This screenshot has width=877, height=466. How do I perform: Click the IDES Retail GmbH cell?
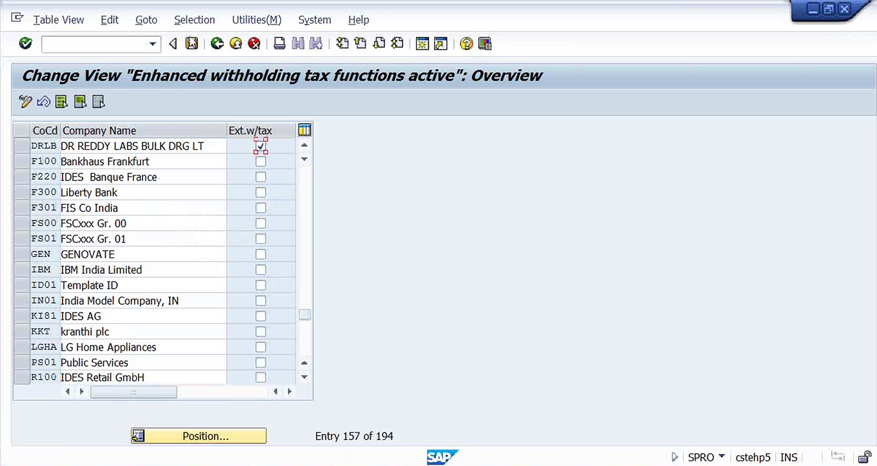(x=143, y=378)
